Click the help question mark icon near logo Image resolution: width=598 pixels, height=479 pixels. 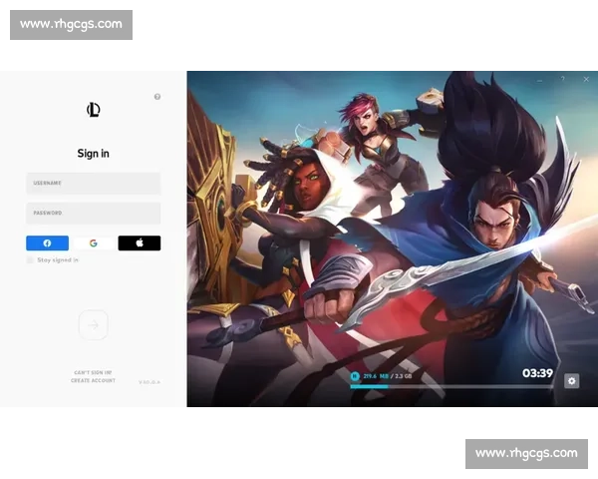pos(157,97)
